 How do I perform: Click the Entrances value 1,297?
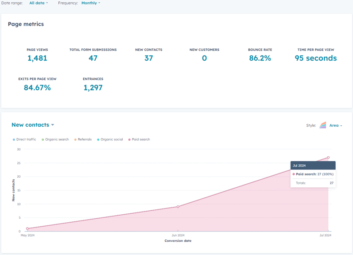(93, 88)
